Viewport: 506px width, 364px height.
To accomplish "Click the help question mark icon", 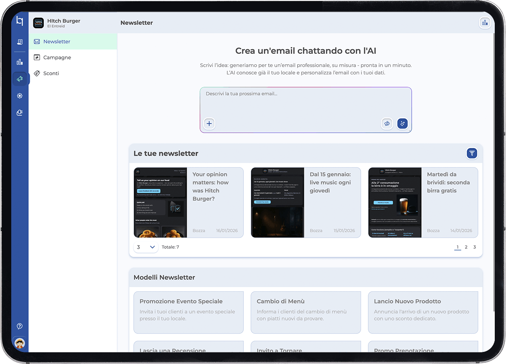I will pos(20,326).
